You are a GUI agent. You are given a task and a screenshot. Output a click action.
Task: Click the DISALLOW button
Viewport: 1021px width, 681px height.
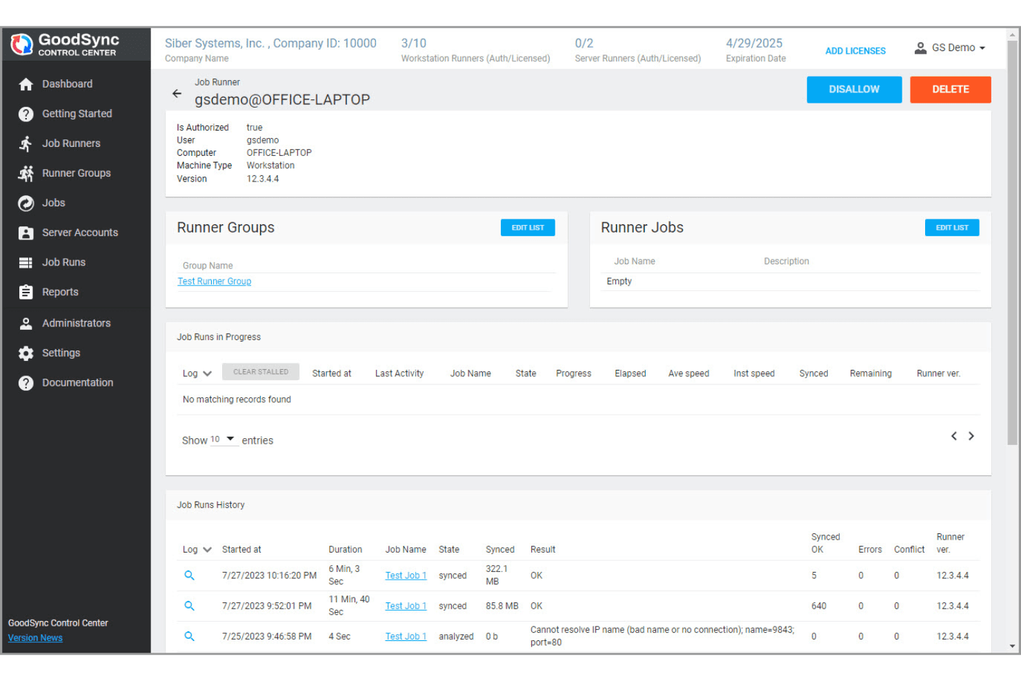point(854,90)
